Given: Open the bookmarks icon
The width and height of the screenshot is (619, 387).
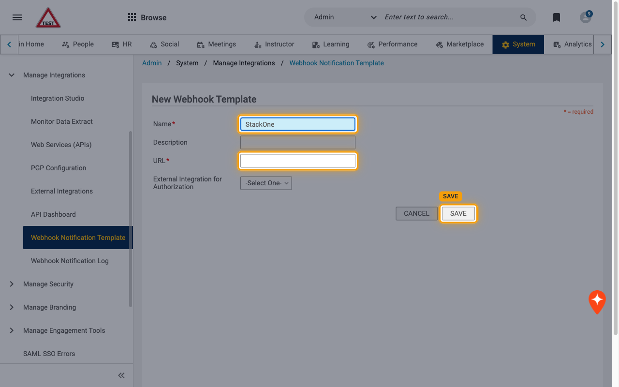Looking at the screenshot, I should 557,17.
